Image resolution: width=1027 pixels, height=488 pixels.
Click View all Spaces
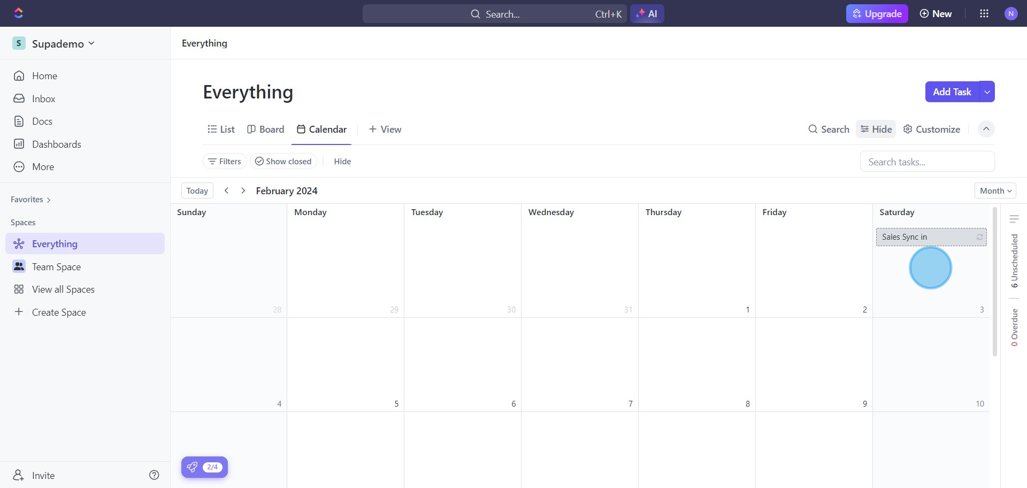pos(85,289)
